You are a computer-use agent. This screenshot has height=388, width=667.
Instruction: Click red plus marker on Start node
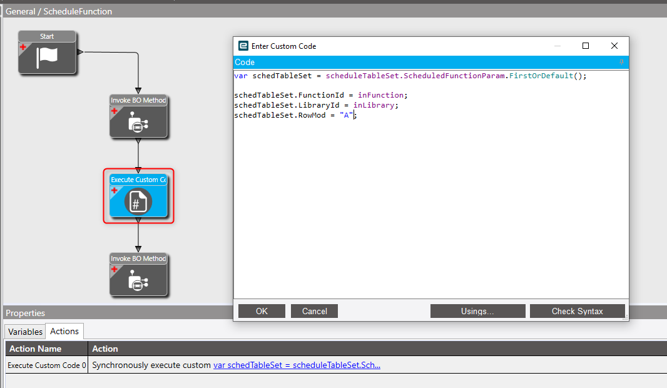point(23,47)
